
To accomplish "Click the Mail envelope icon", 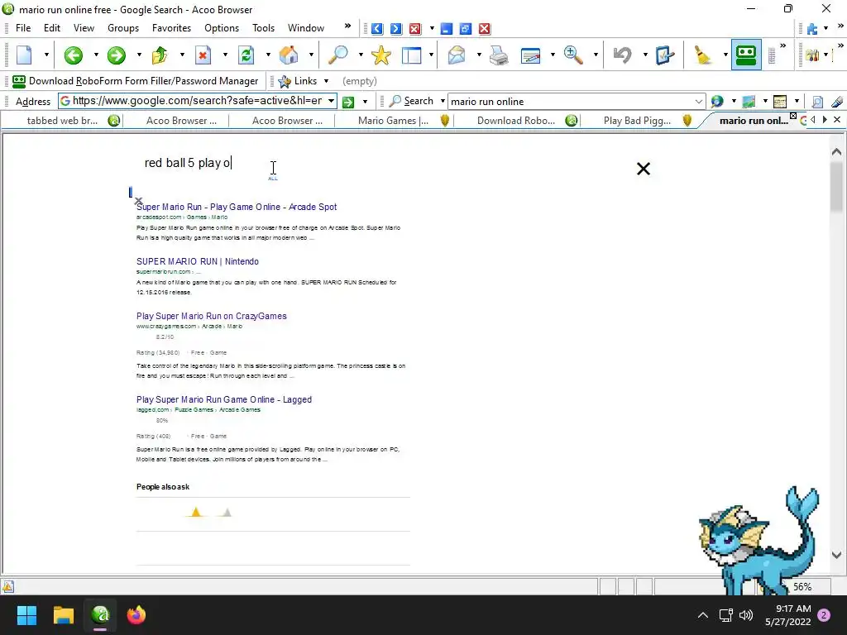I will pos(457,55).
